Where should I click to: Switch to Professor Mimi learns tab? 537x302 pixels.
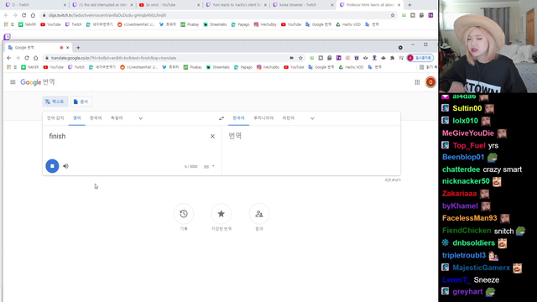369,5
